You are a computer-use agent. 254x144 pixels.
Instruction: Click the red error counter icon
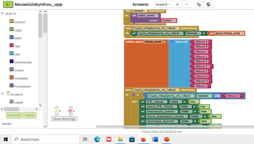[x=70, y=111]
